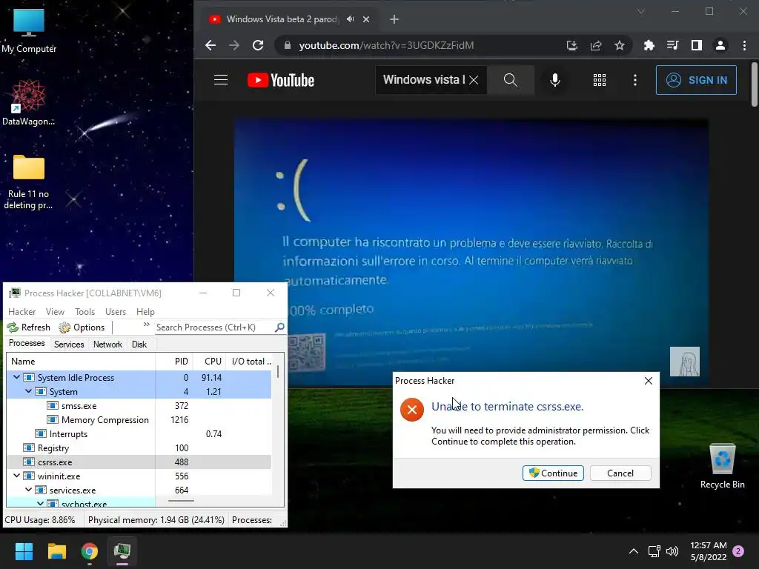Click the YouTube search magnifier button
759x569 pixels.
pyautogui.click(x=511, y=80)
